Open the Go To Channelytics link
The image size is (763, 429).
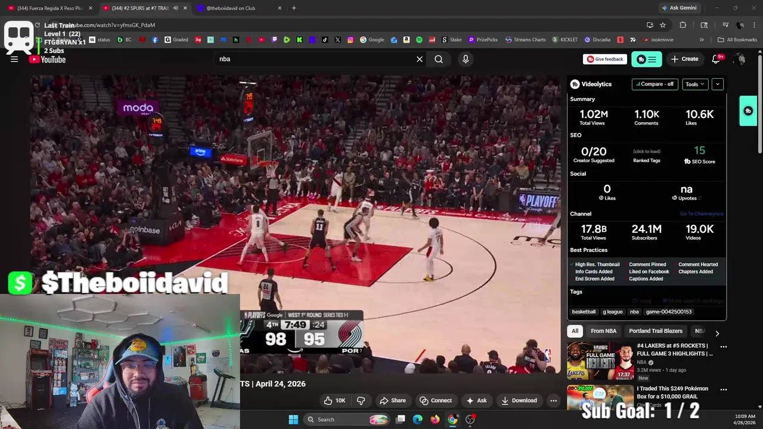701,214
